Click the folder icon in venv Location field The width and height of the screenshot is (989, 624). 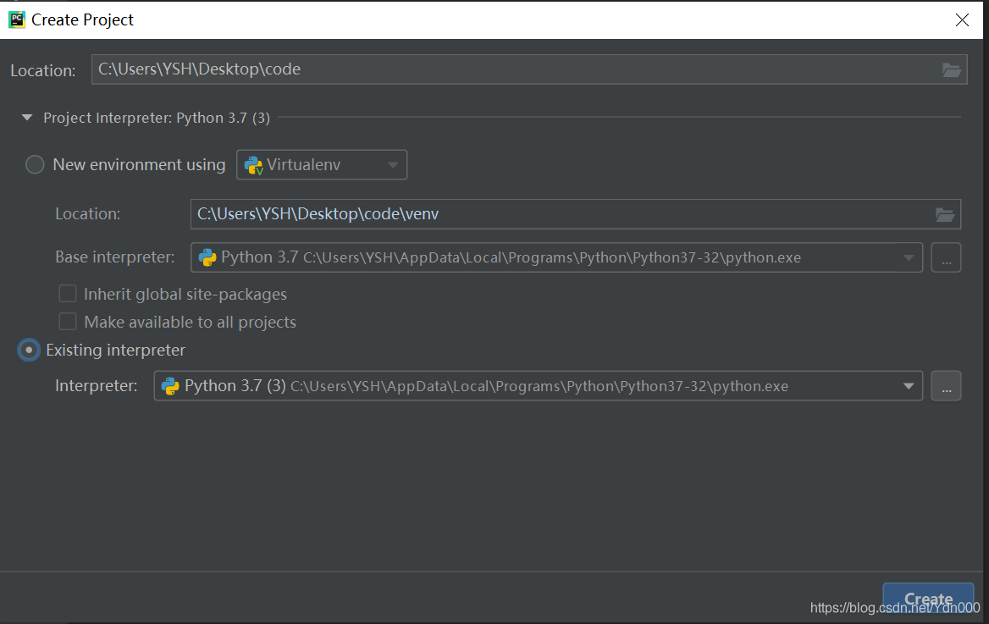coord(944,214)
